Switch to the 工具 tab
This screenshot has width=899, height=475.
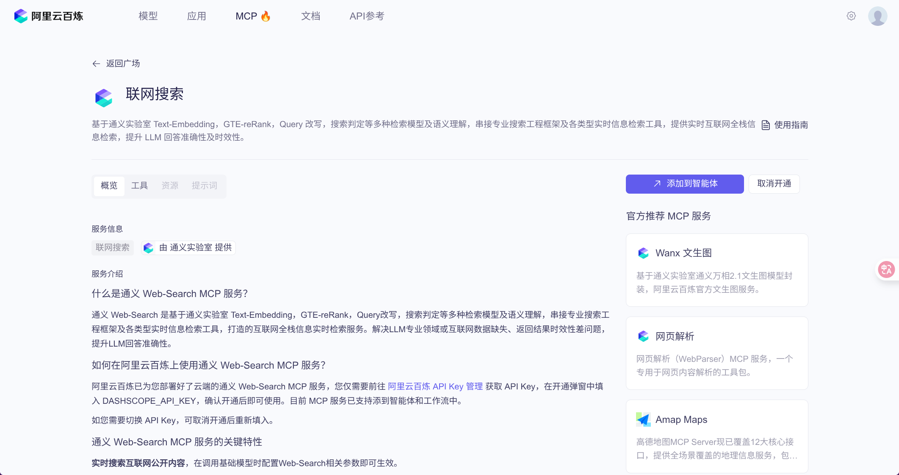[x=139, y=186]
